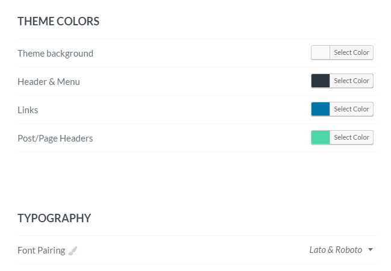Open Select Color for Links
The height and width of the screenshot is (271, 391).
coord(351,109)
